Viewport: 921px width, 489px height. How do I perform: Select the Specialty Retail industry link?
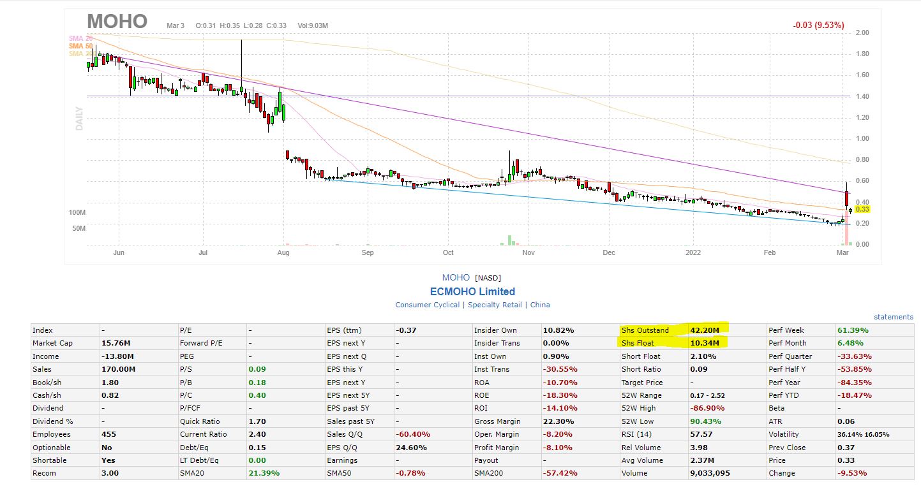coord(494,305)
